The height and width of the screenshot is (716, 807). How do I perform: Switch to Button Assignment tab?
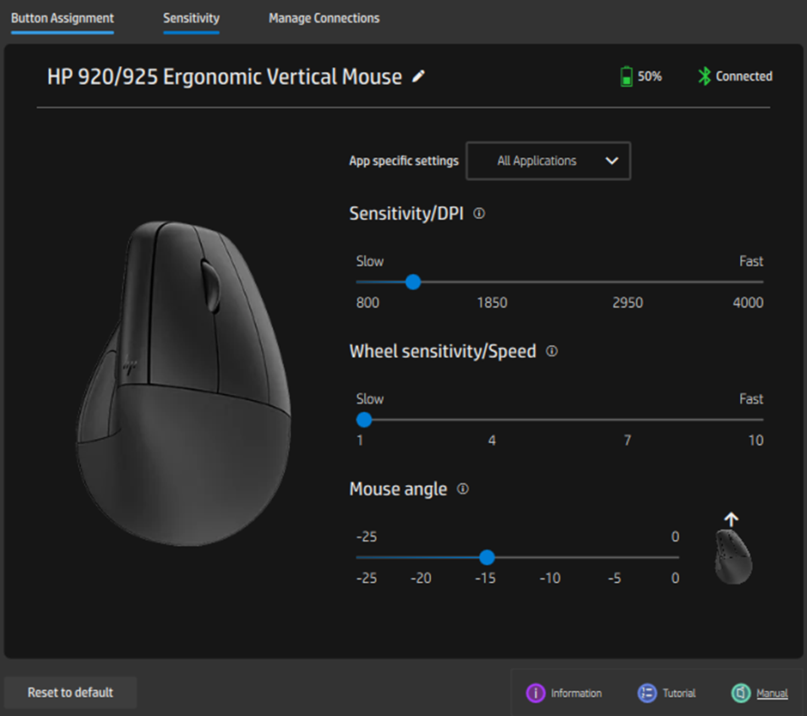[63, 19]
